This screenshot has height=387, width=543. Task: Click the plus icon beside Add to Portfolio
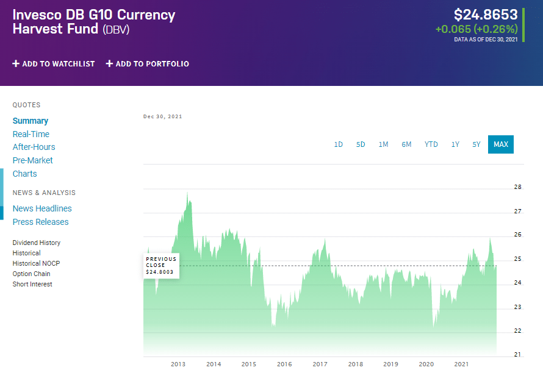tap(109, 63)
